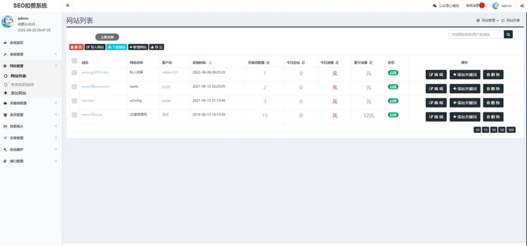Expand the 财务统计 sidebar section
The height and width of the screenshot is (246, 527).
coord(30,127)
